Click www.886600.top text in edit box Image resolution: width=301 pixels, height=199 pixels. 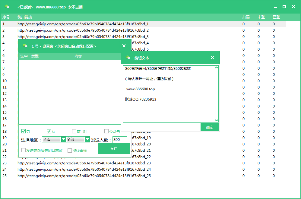(x=141, y=89)
